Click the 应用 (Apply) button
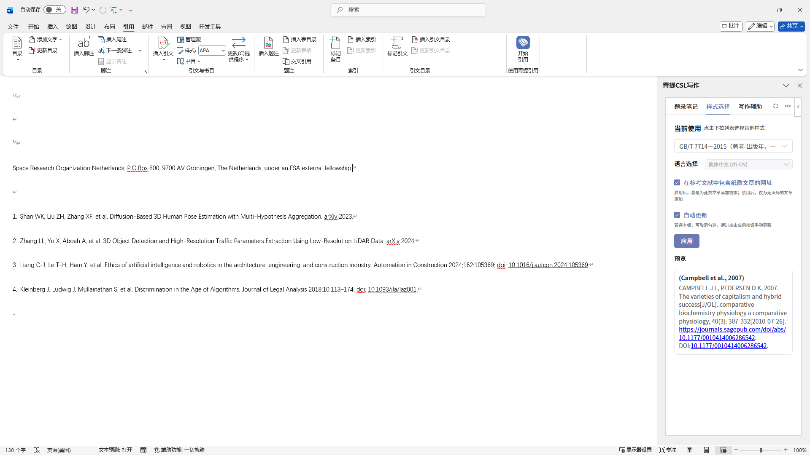This screenshot has height=455, width=810. point(686,241)
